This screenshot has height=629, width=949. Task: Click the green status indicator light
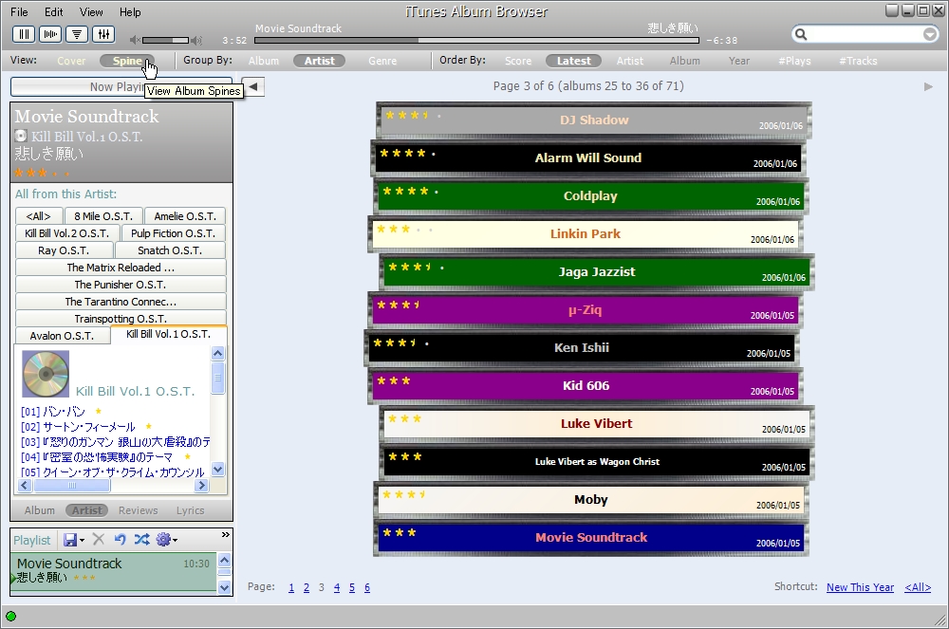tap(10, 617)
